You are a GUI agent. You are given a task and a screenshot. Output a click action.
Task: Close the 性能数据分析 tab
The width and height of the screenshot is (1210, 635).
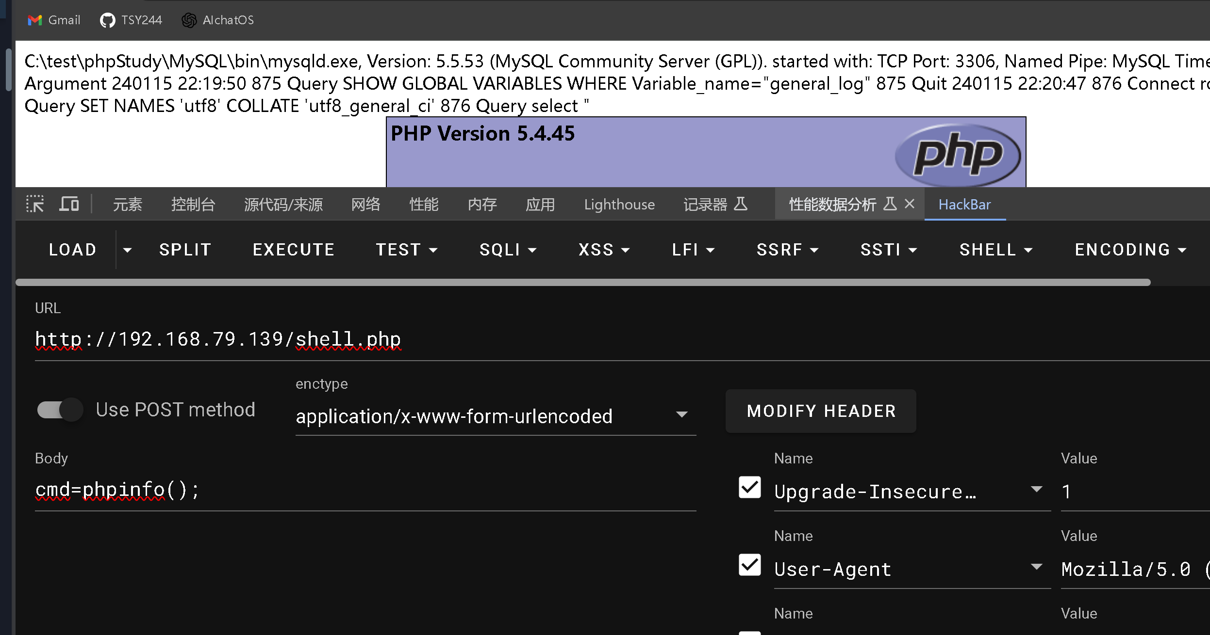tap(910, 204)
